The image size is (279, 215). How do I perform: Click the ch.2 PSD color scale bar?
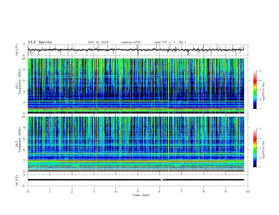tap(255, 148)
